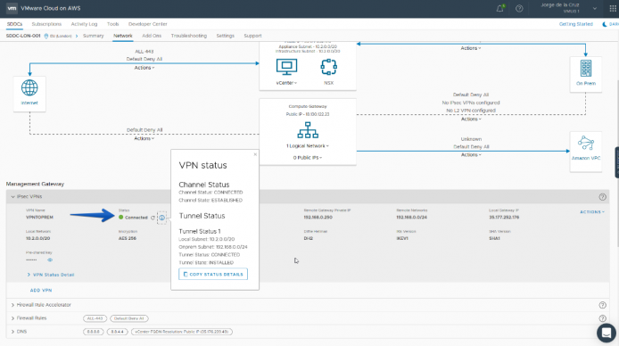Switch to the Activity Log tab
The image size is (619, 346).
[84, 24]
